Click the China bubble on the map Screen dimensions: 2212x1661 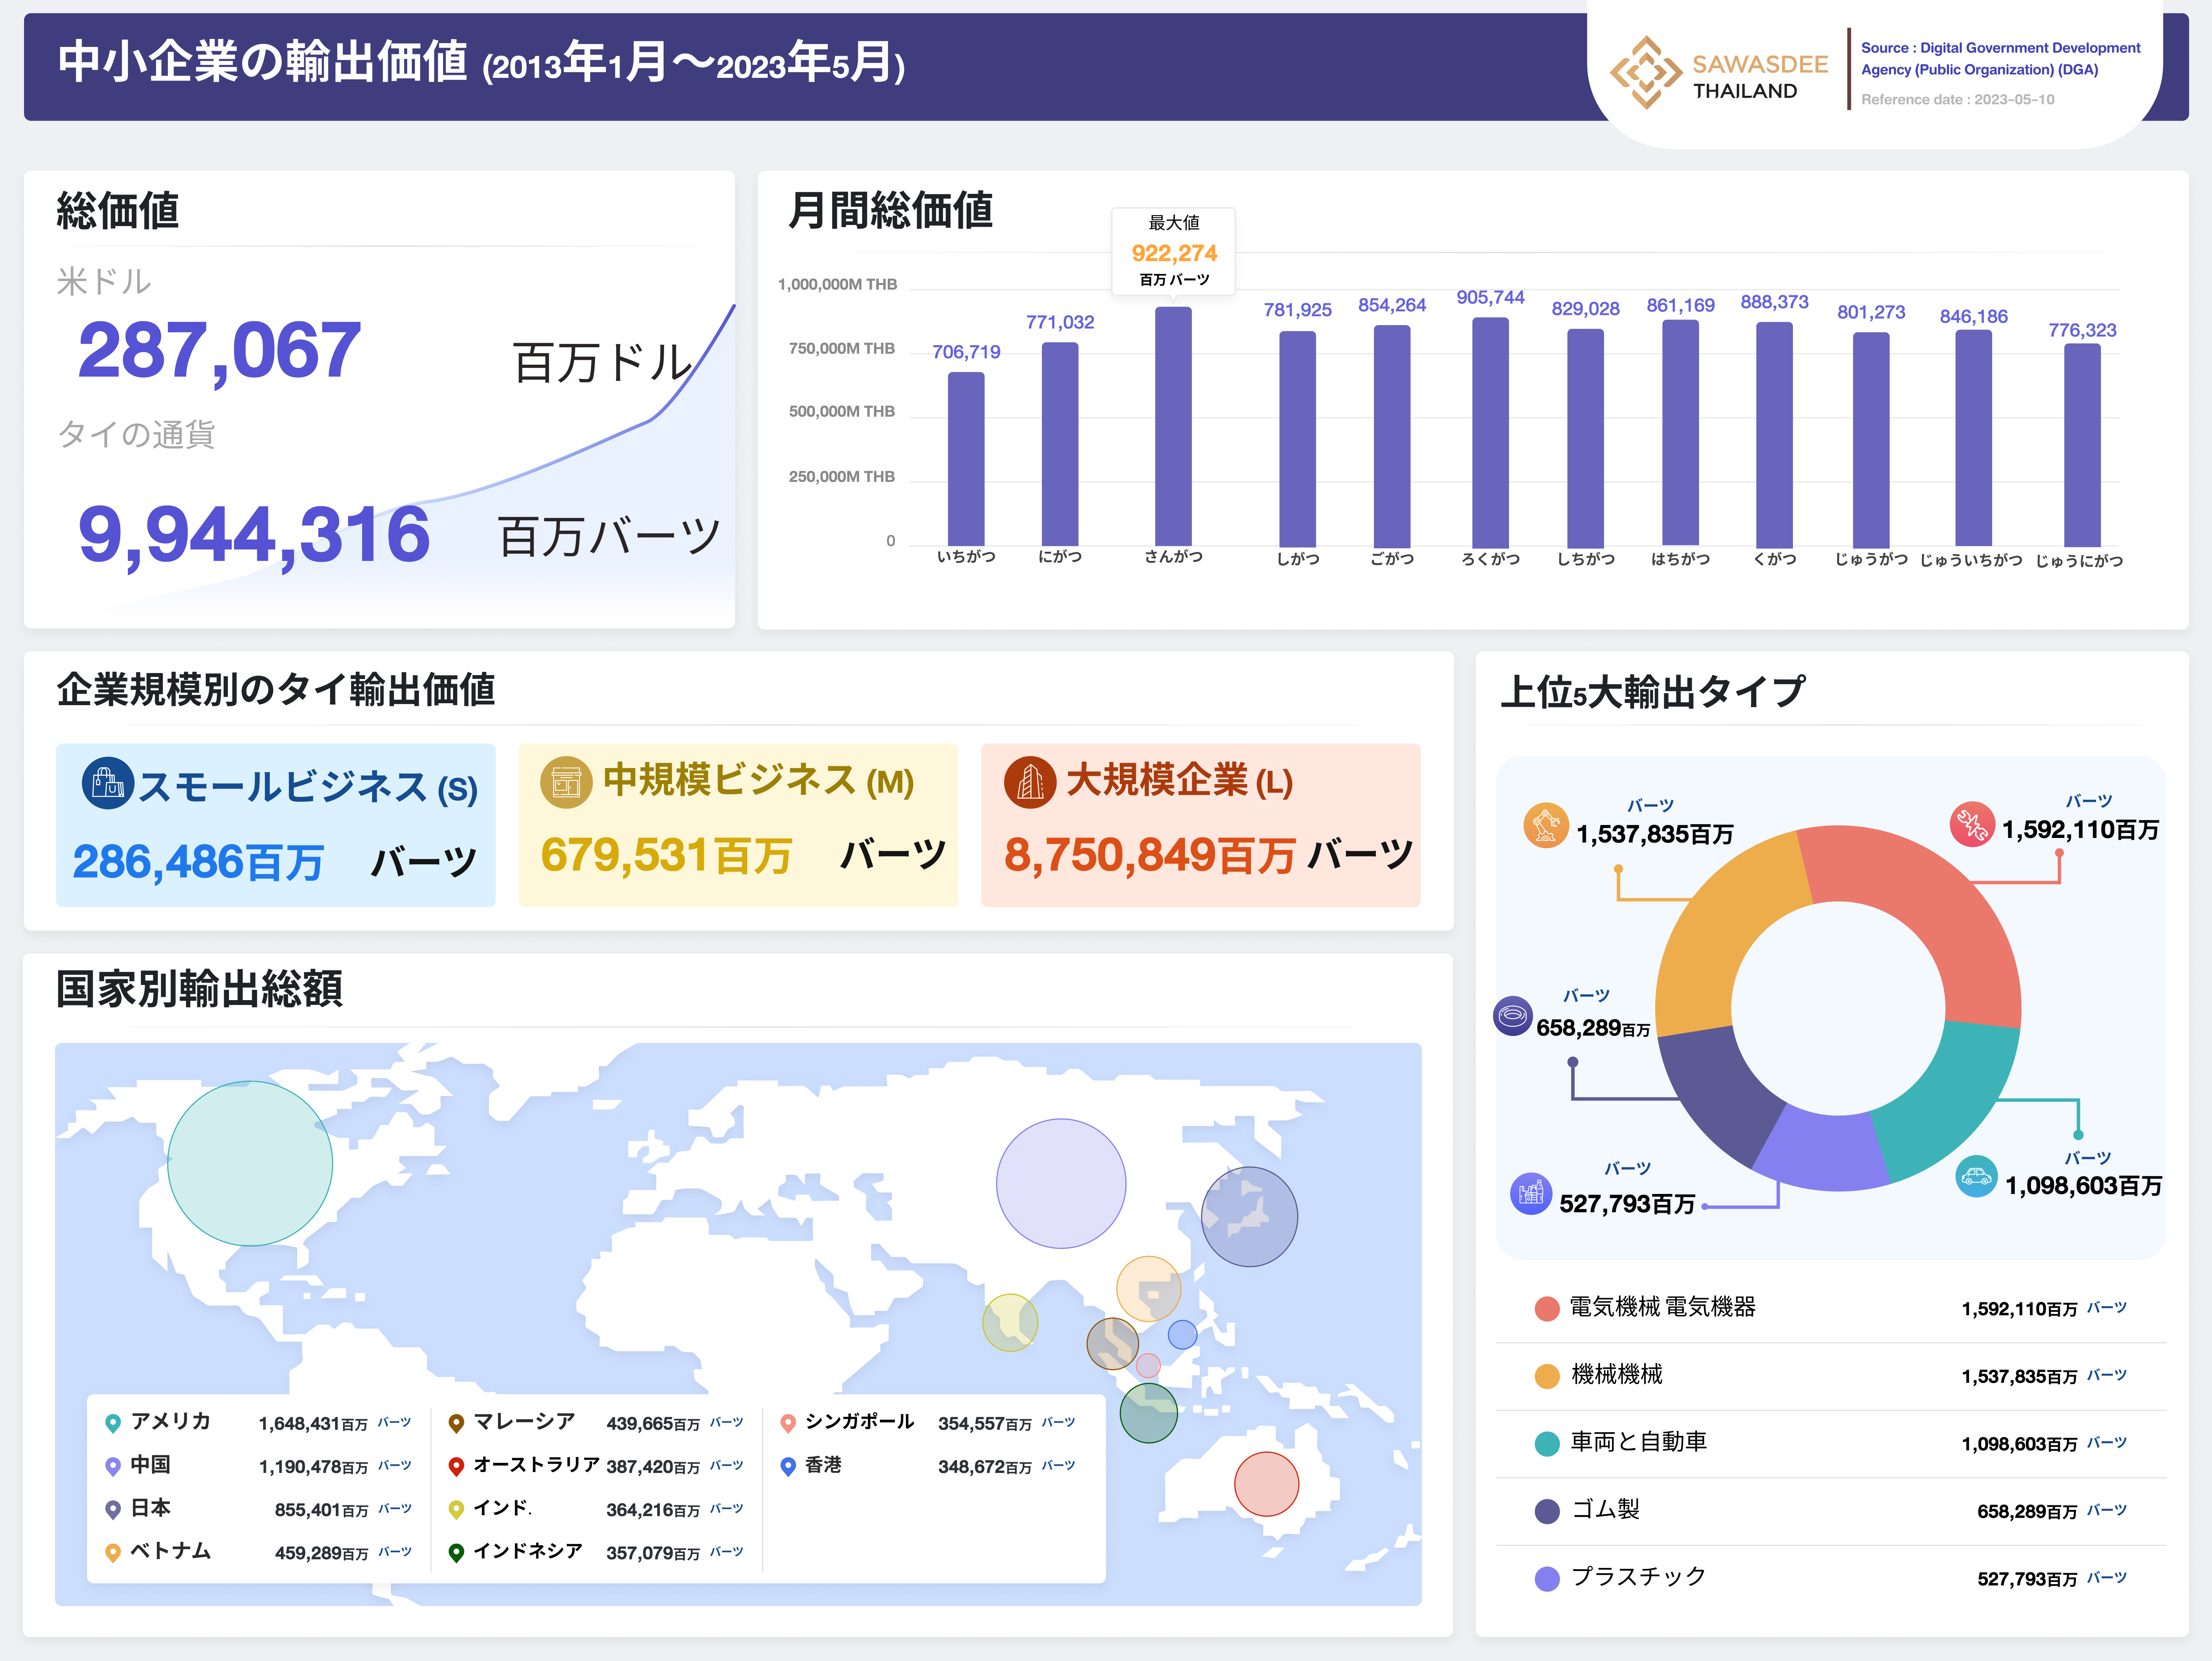[1061, 1183]
